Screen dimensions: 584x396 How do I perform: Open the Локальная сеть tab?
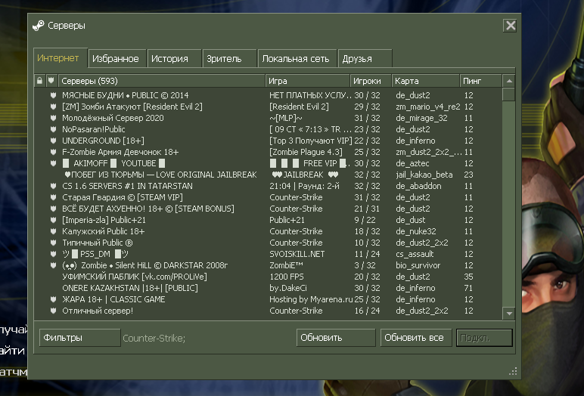[x=297, y=58]
